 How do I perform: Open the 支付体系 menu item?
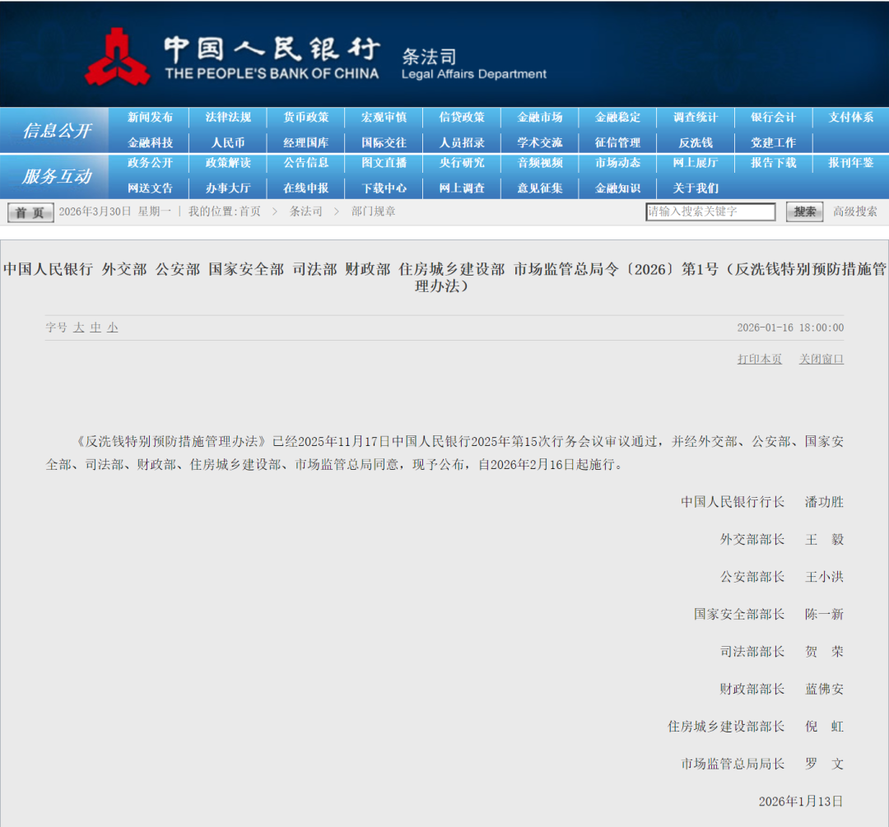point(851,118)
